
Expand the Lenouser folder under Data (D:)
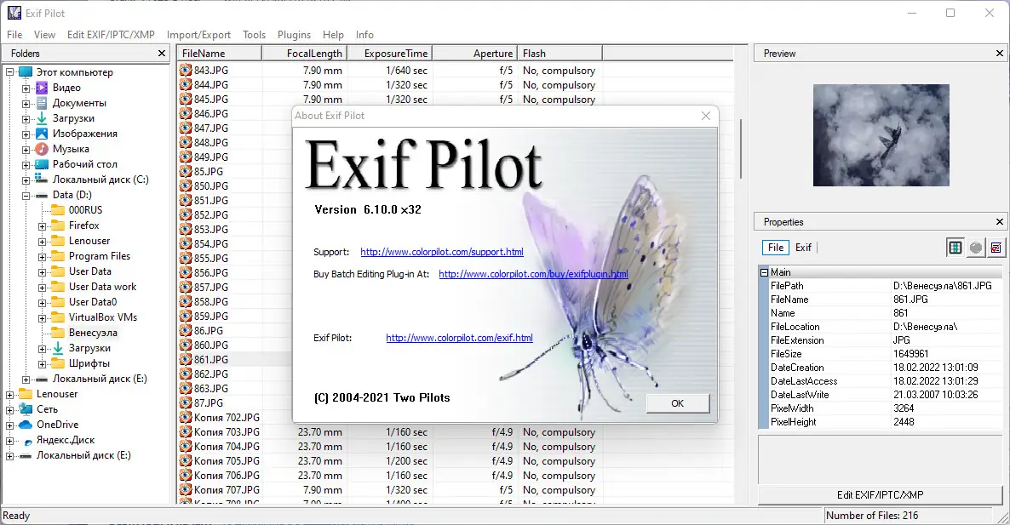[43, 242]
